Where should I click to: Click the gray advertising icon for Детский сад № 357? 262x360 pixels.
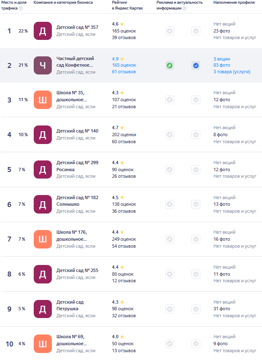pos(169,31)
